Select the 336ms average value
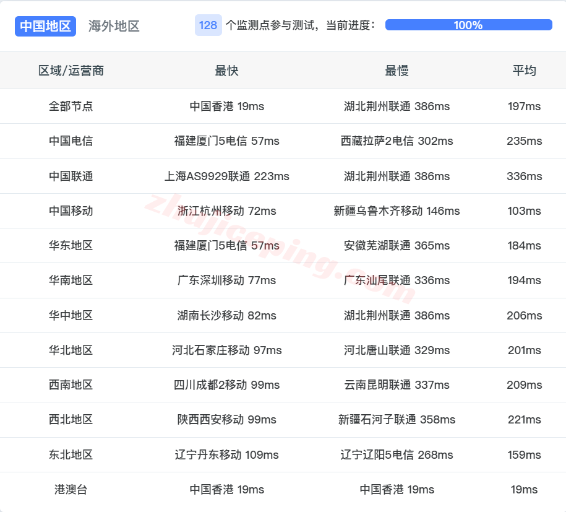This screenshot has height=512, width=566. (524, 176)
